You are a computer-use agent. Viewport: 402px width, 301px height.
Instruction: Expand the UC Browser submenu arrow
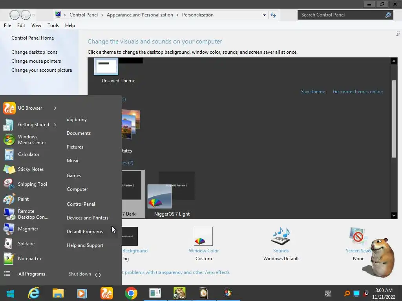click(55, 108)
